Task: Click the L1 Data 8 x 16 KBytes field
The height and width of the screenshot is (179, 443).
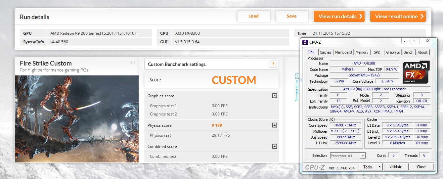Action: 397,125
